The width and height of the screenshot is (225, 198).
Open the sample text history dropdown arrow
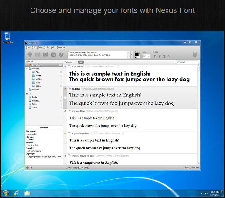[x=132, y=55]
